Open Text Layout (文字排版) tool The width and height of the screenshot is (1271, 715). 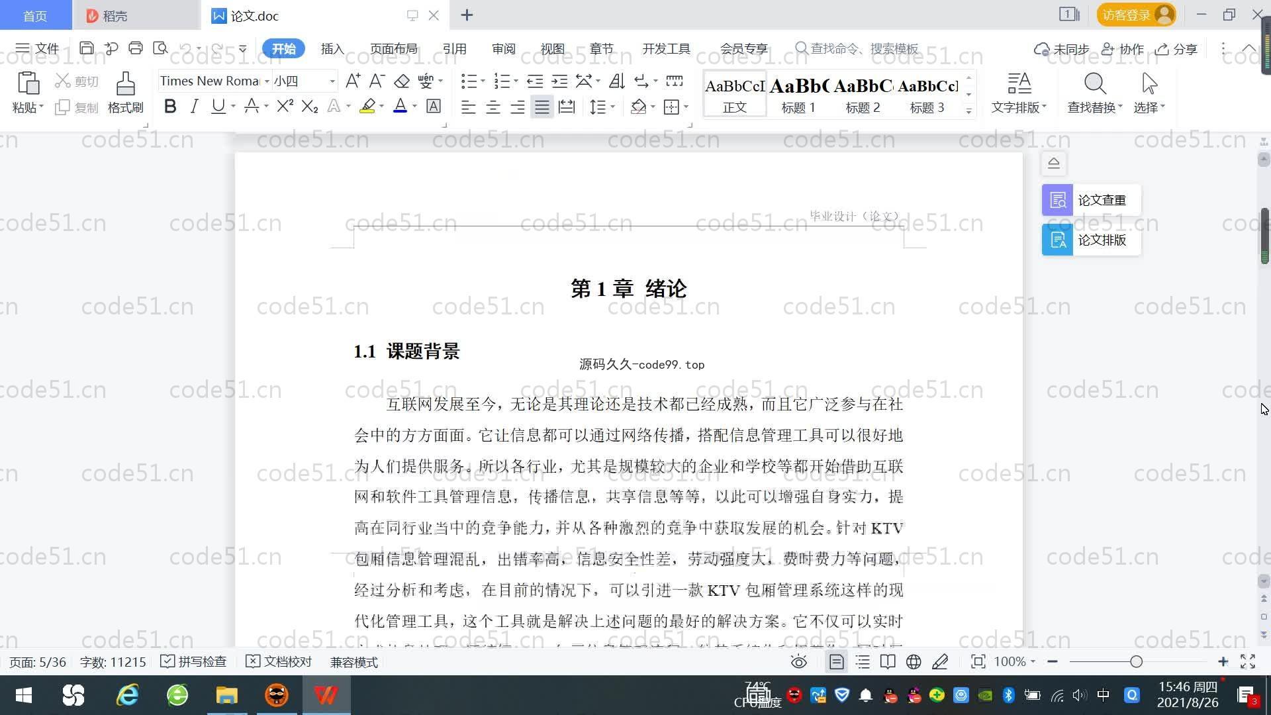(x=1019, y=93)
